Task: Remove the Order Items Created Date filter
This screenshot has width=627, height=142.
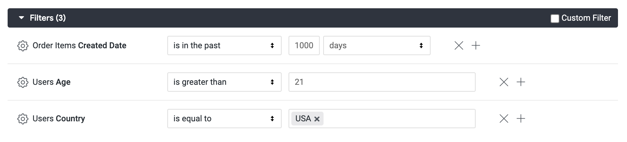Action: click(459, 45)
